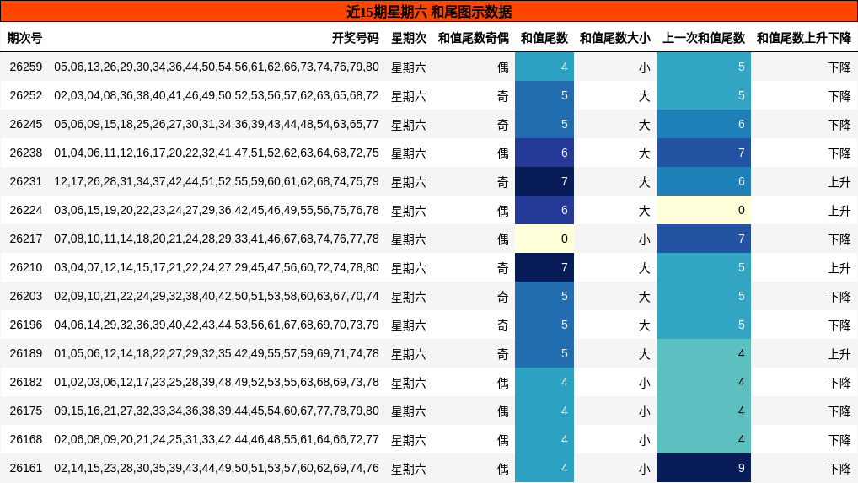858x483 pixels.
Task: Select issue number 26189
Action: click(x=26, y=353)
